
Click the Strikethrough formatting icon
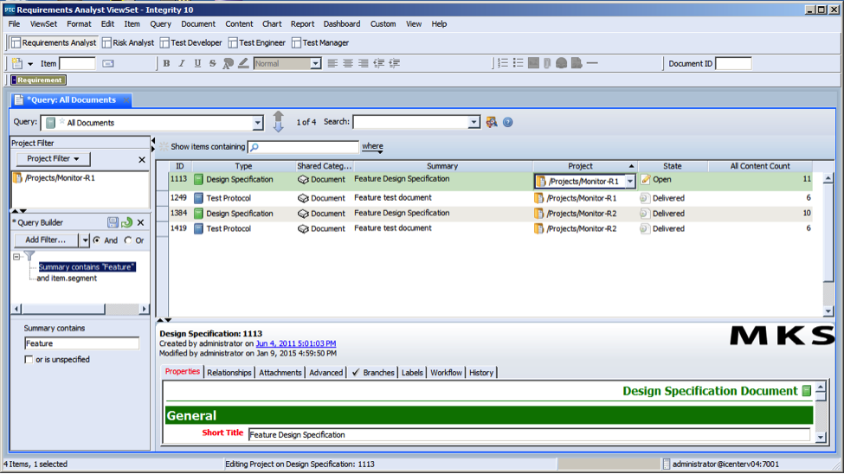coord(213,63)
